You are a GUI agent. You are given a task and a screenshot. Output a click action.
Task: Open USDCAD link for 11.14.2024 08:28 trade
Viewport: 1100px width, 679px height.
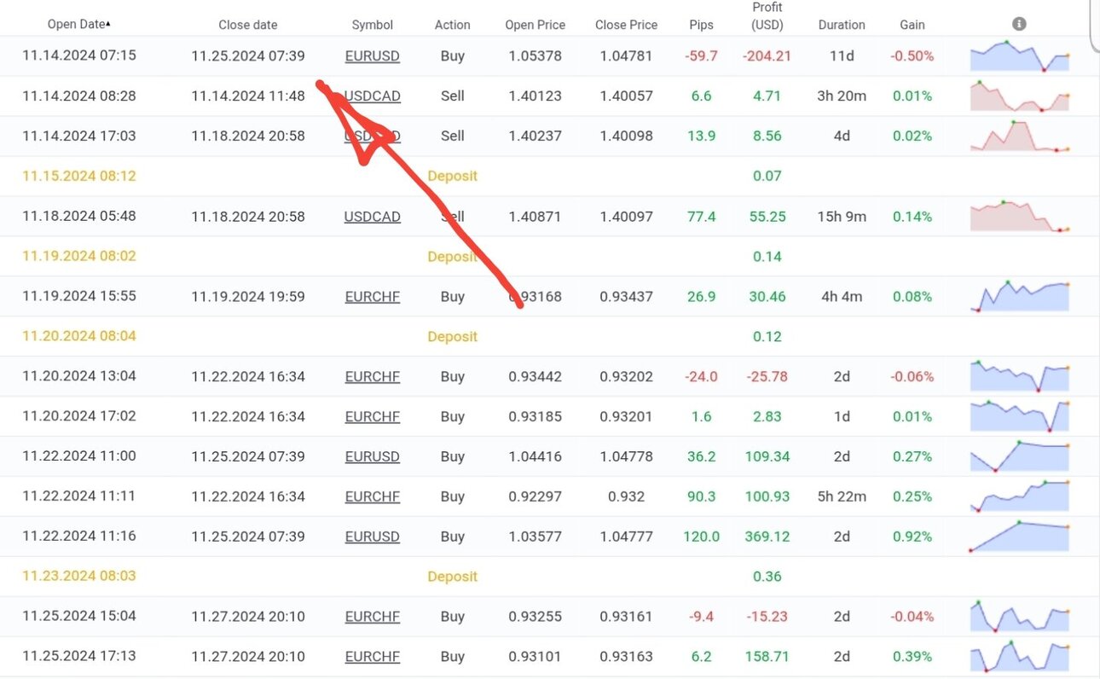tap(373, 96)
